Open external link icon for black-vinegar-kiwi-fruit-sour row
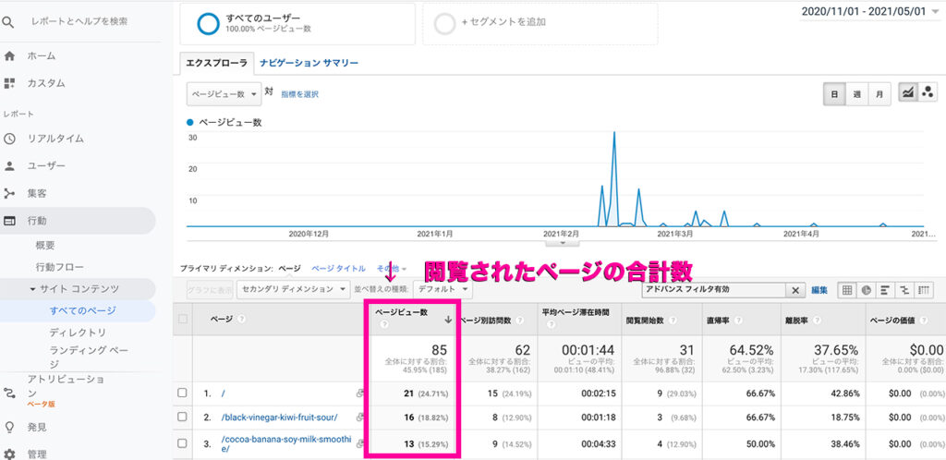Viewport: 946px width, 460px height. pos(360,418)
